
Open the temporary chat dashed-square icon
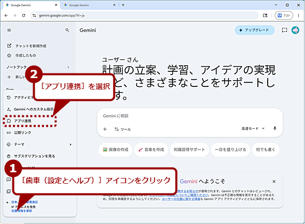(284, 30)
